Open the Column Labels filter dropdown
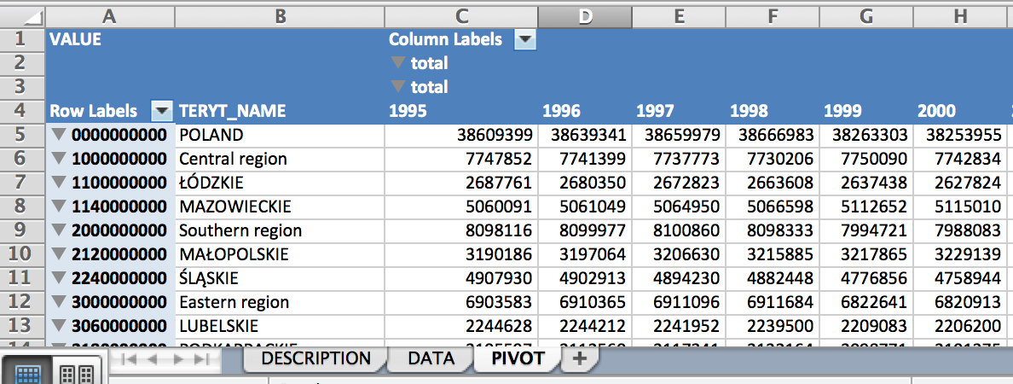 pyautogui.click(x=525, y=39)
